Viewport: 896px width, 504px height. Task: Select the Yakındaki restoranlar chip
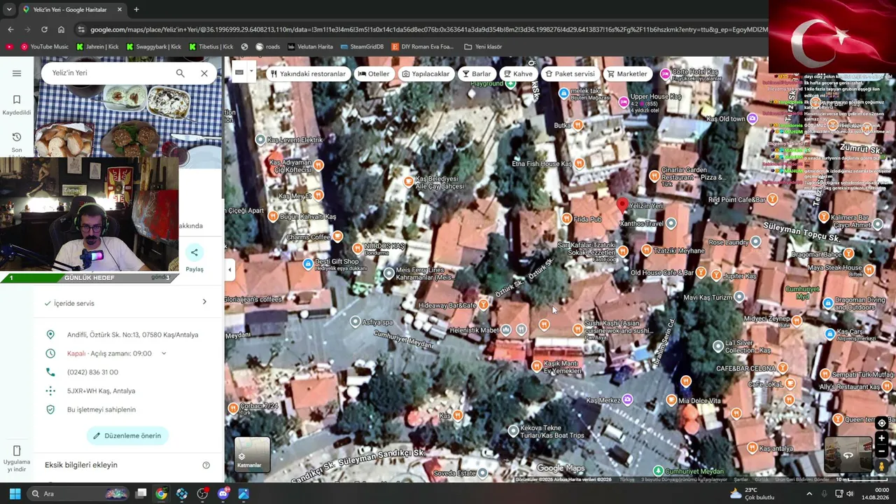tap(308, 73)
